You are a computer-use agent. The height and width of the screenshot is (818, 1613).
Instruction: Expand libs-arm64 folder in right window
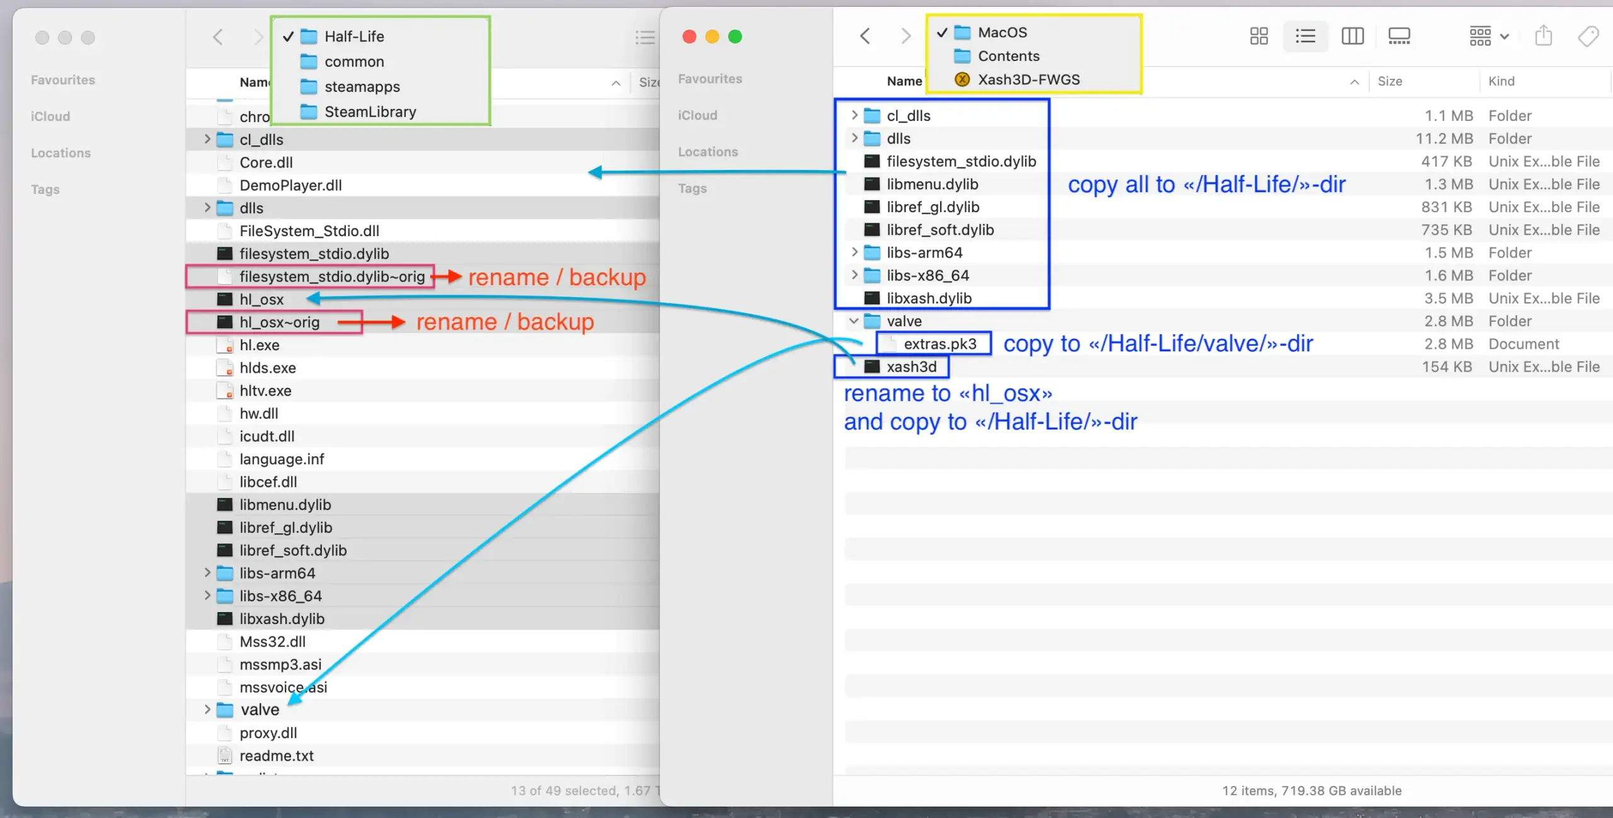pyautogui.click(x=854, y=253)
